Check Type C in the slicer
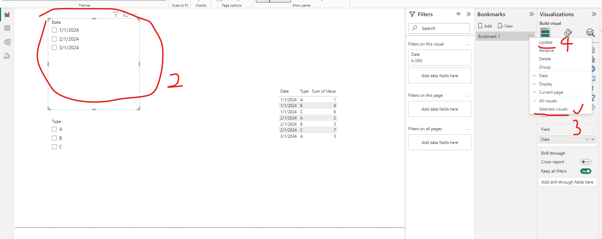 click(54, 147)
